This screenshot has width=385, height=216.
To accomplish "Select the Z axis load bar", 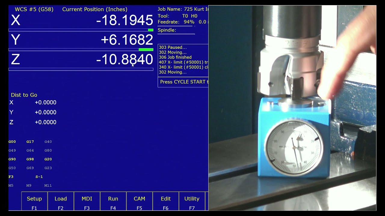I will pos(81,69).
